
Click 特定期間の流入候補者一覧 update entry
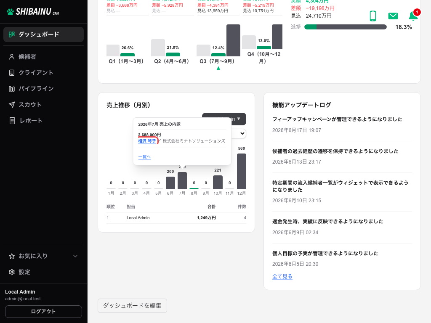[x=340, y=186]
